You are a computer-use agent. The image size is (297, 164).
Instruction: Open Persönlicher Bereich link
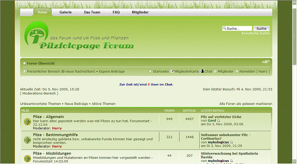(61, 71)
